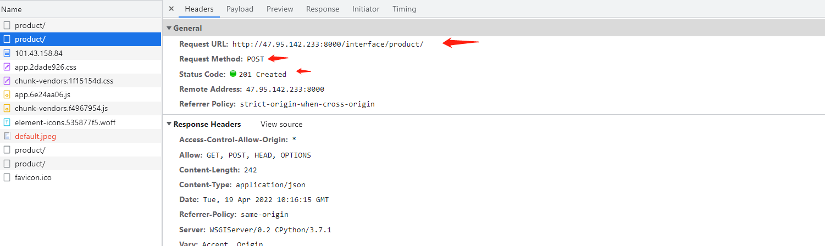Click the stylesheet icon for chunk-vendors.1f15154d.css
Viewport: 825px width, 246px height.
(7, 81)
